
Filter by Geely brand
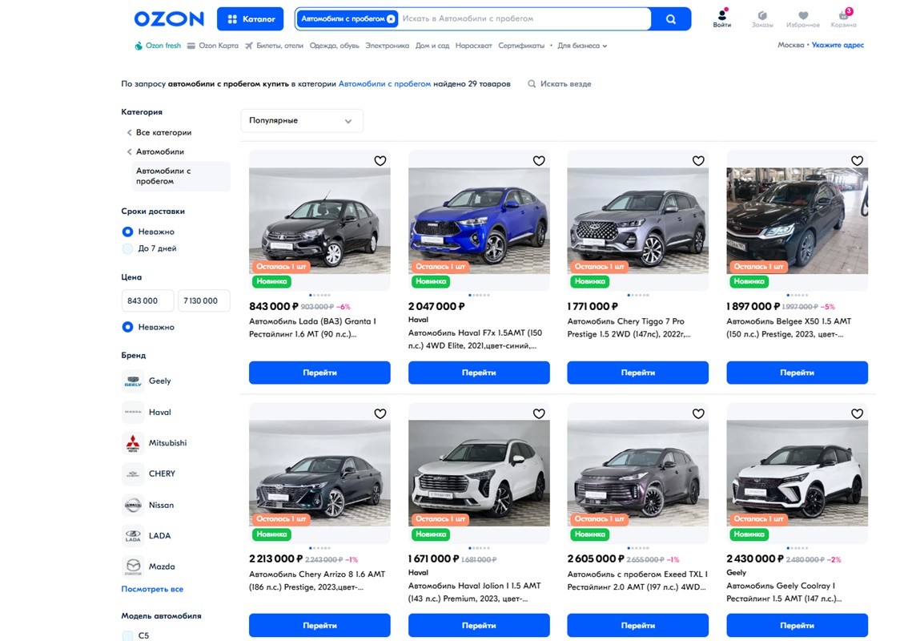coord(147,381)
